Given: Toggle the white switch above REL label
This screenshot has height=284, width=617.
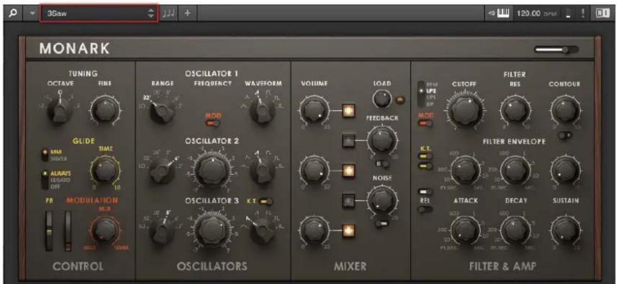Looking at the screenshot, I should tap(426, 191).
